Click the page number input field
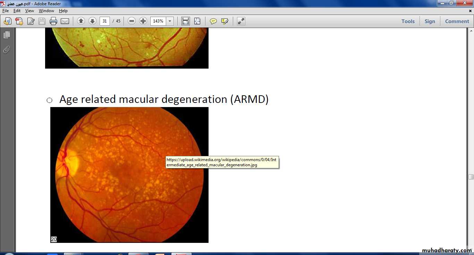Viewport: 474px width, 255px height. pyautogui.click(x=104, y=21)
